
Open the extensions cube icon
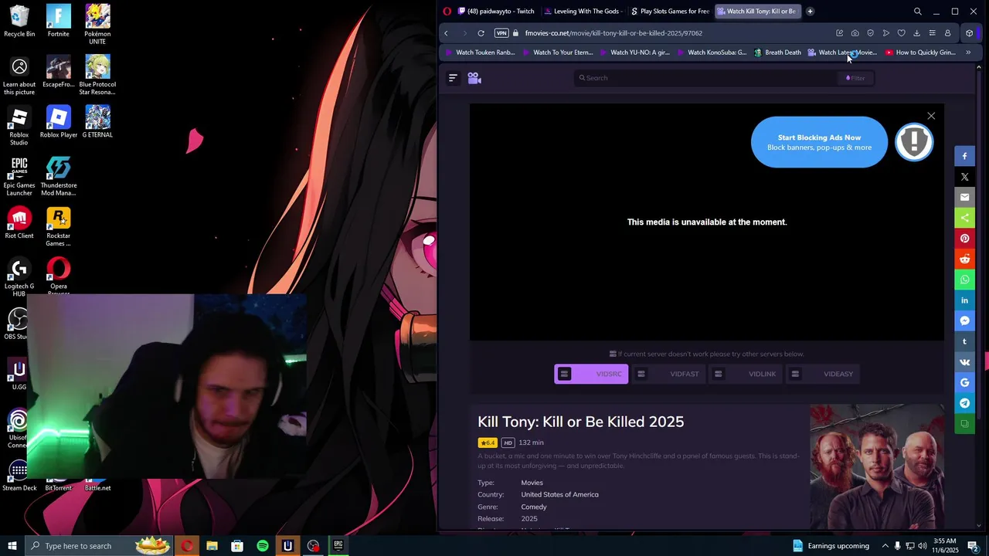click(x=969, y=33)
